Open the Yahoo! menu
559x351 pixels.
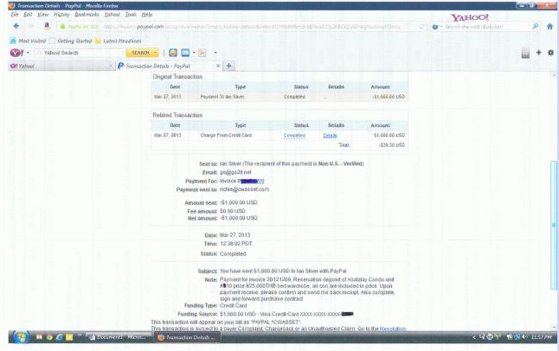point(112,15)
